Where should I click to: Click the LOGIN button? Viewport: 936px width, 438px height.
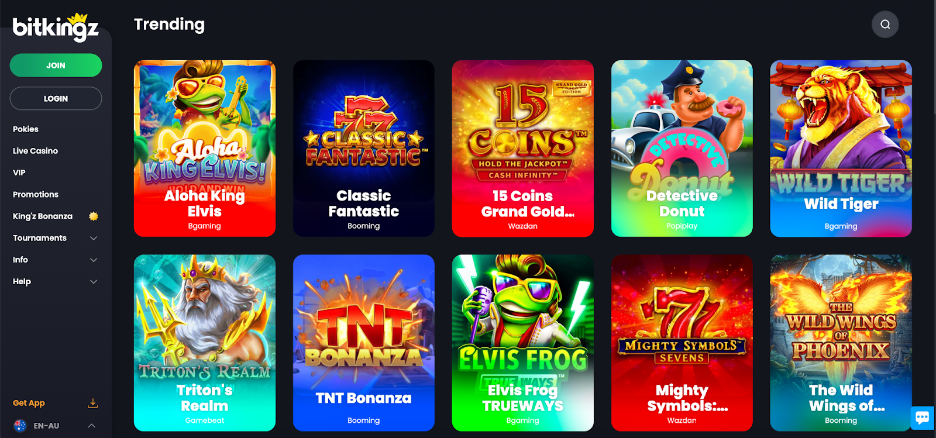click(x=56, y=98)
